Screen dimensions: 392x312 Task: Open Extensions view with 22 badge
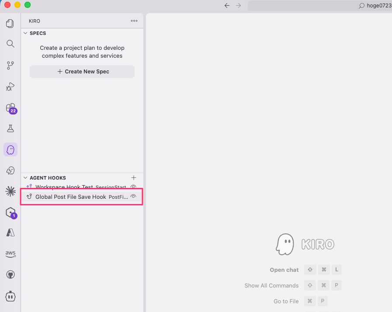pyautogui.click(x=11, y=108)
